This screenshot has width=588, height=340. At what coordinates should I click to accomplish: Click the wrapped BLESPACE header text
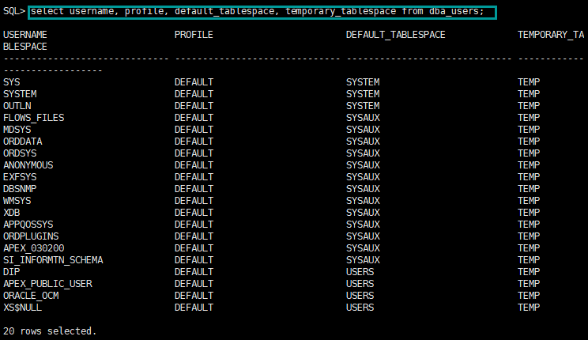[25, 47]
